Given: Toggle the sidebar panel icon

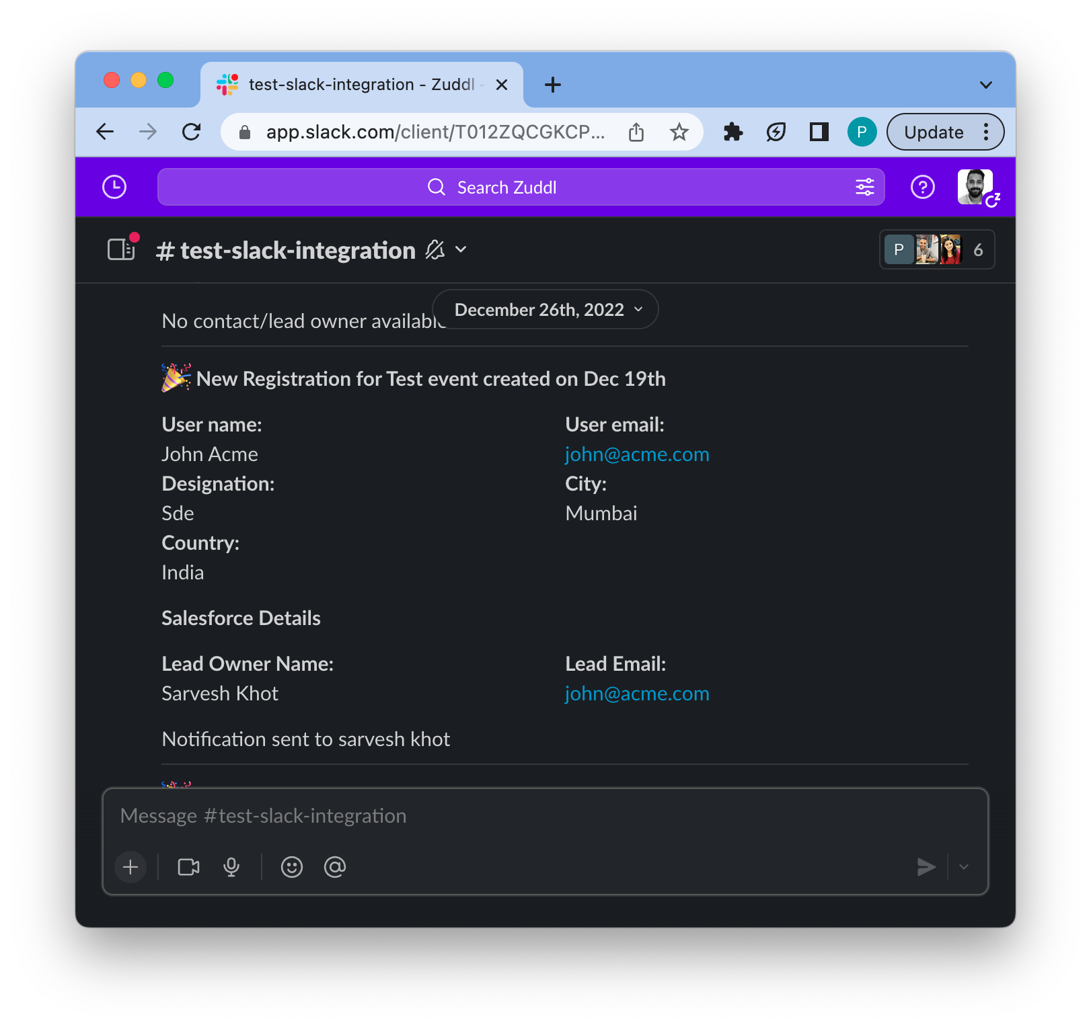Looking at the screenshot, I should (122, 249).
